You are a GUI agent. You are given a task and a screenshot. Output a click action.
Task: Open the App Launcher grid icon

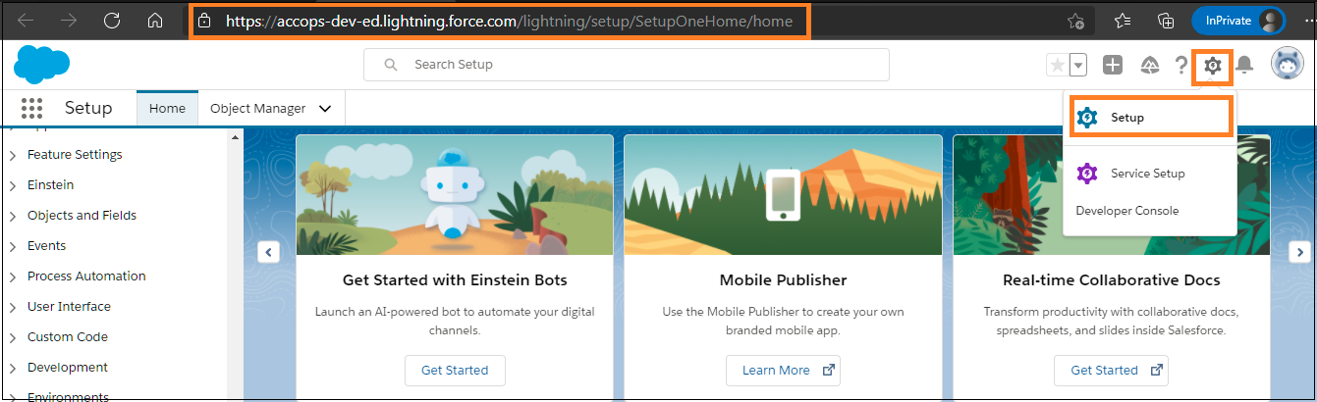click(31, 109)
